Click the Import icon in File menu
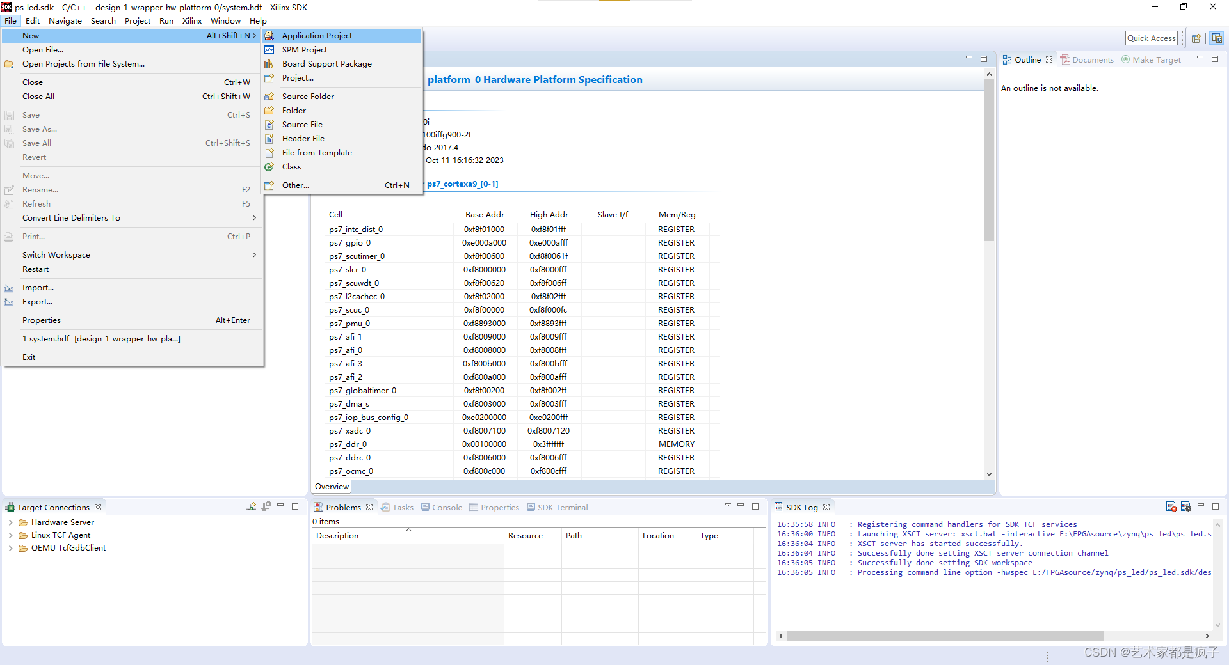 point(9,288)
